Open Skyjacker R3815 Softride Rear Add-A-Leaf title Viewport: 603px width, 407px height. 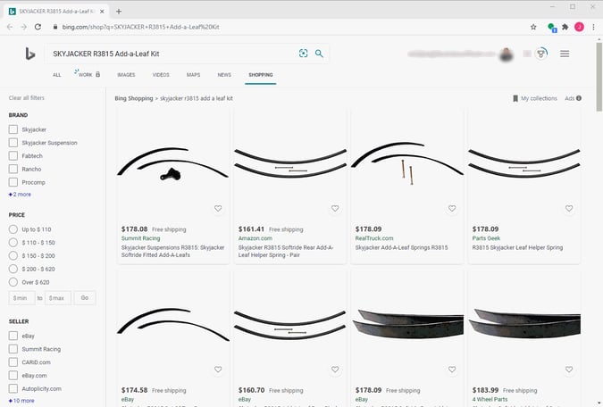286,252
